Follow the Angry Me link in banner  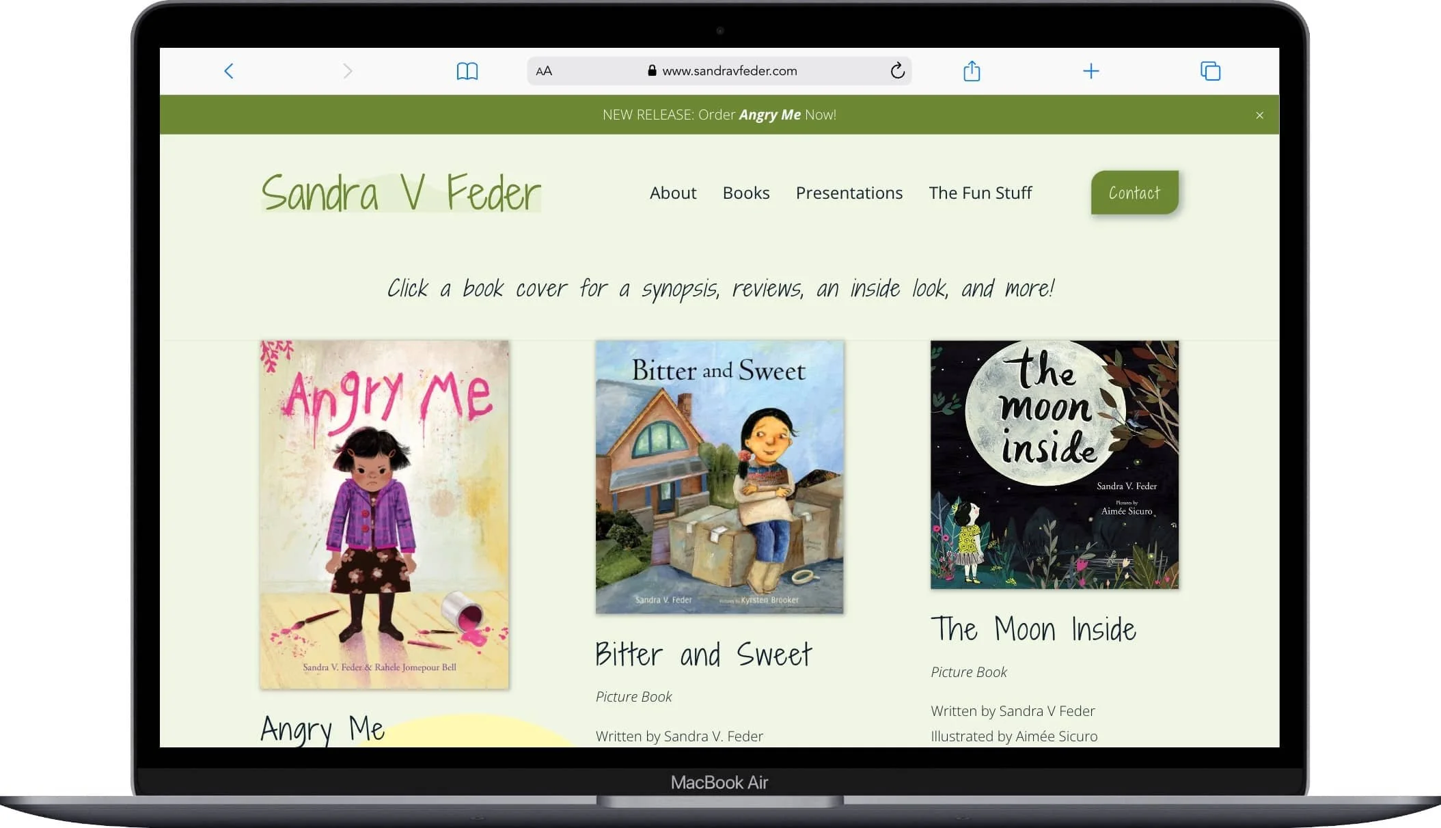pos(769,115)
